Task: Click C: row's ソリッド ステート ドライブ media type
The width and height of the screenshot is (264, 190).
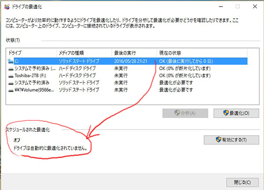Action: [79, 61]
